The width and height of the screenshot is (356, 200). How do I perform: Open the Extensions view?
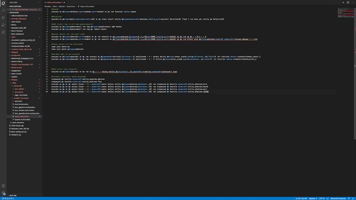pyautogui.click(x=3, y=32)
